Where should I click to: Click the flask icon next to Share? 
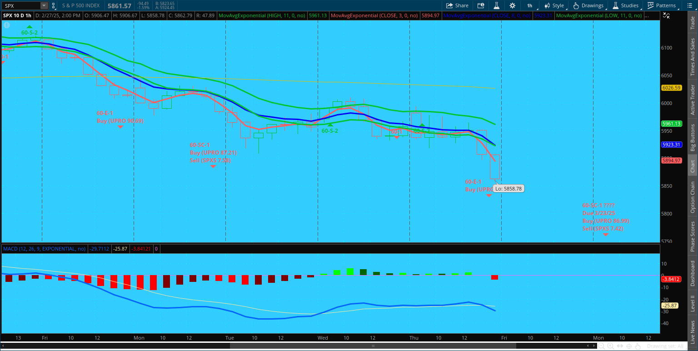click(497, 5)
